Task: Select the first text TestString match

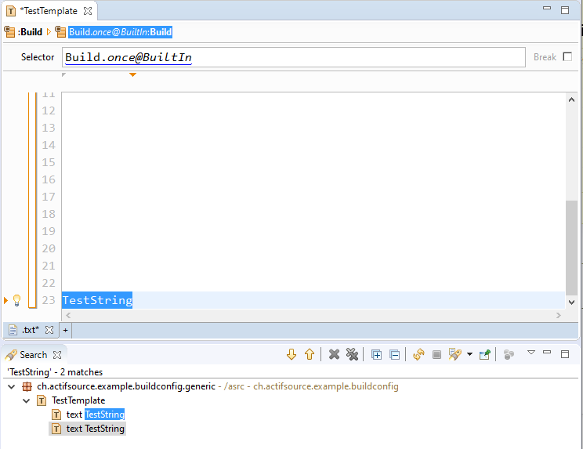Action: point(88,415)
